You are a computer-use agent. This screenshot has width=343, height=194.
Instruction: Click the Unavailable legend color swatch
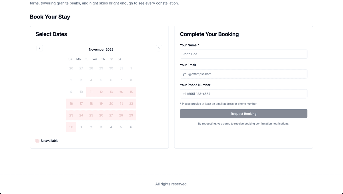pos(37,140)
